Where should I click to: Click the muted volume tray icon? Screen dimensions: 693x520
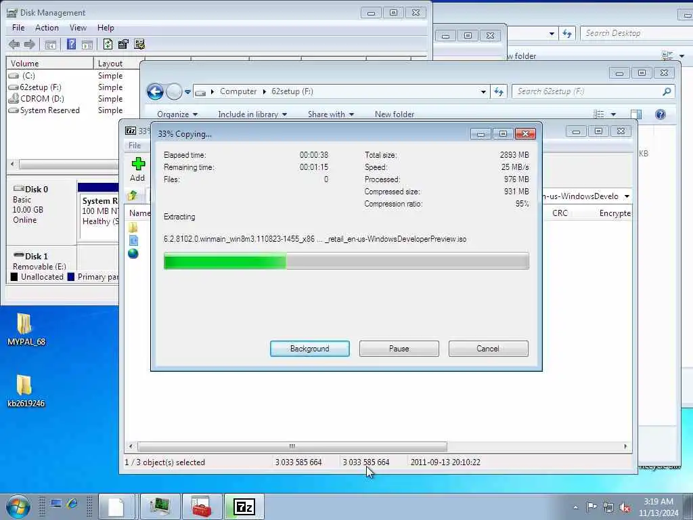pos(625,507)
